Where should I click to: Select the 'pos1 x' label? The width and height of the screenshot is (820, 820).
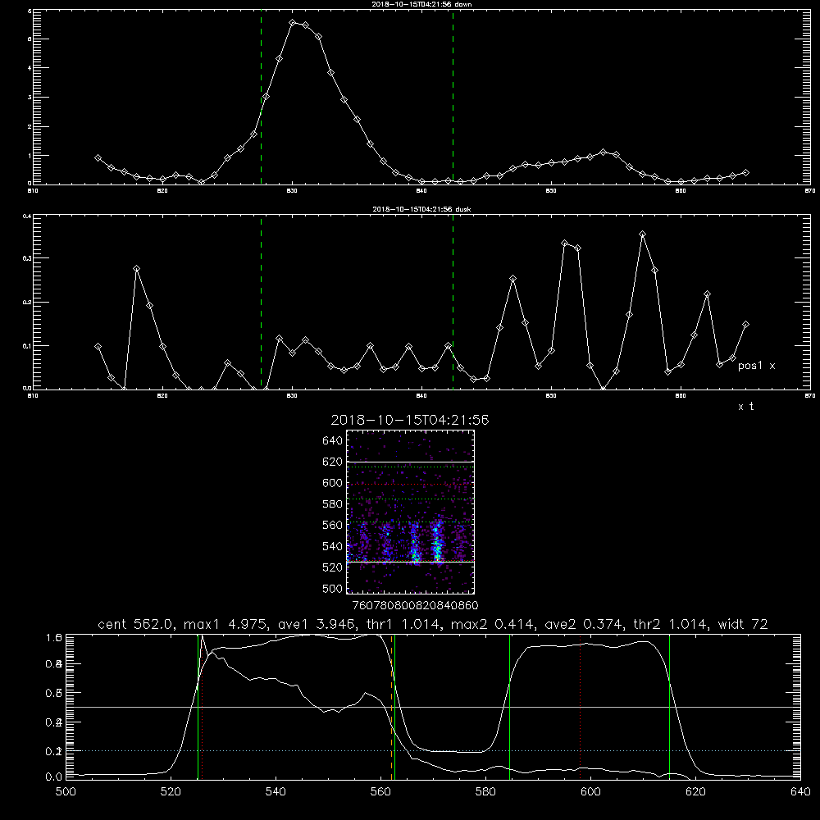tap(756, 366)
